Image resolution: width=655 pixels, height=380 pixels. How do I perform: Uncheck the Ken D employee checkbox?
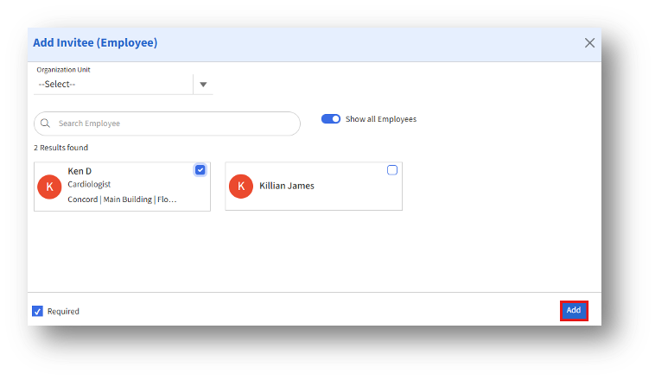pyautogui.click(x=200, y=170)
